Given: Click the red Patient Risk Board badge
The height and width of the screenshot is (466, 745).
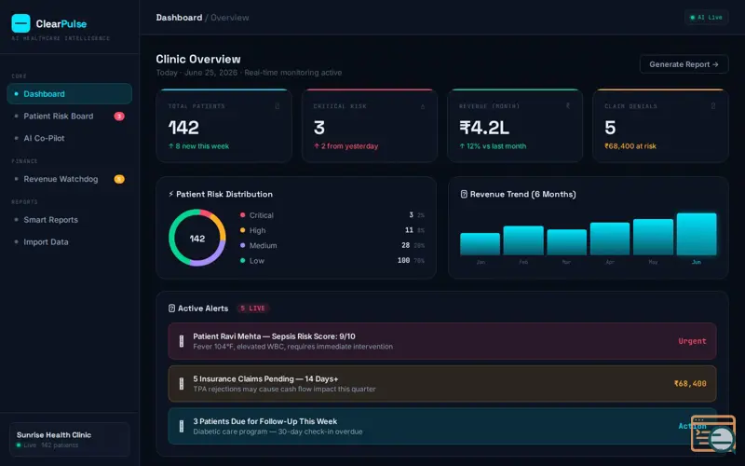Looking at the screenshot, I should [119, 116].
